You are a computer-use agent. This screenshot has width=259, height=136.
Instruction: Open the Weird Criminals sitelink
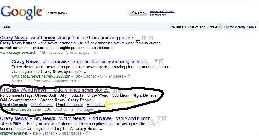(x=14, y=105)
